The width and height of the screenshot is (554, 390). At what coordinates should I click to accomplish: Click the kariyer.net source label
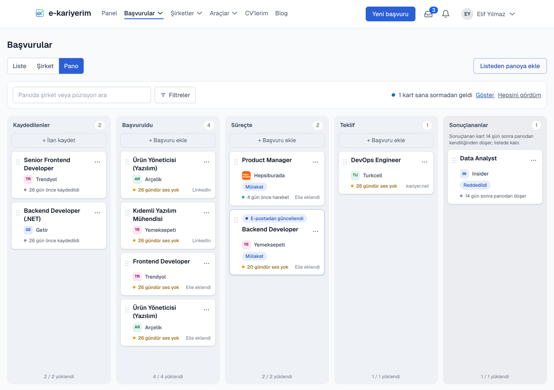coord(418,186)
